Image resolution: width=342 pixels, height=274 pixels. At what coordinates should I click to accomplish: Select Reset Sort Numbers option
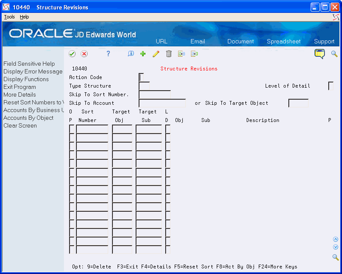33,102
